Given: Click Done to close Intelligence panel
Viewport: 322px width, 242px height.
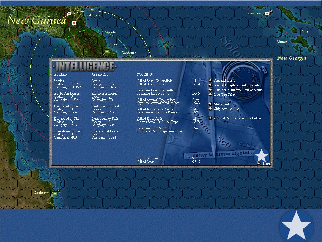Looking at the screenshot, I should point(266,164).
